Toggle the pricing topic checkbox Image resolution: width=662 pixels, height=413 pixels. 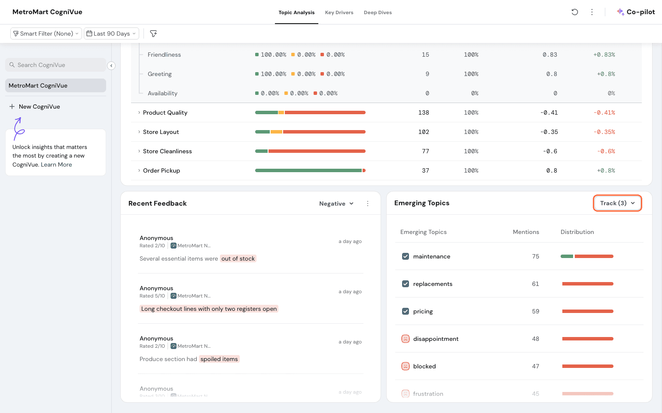point(405,311)
